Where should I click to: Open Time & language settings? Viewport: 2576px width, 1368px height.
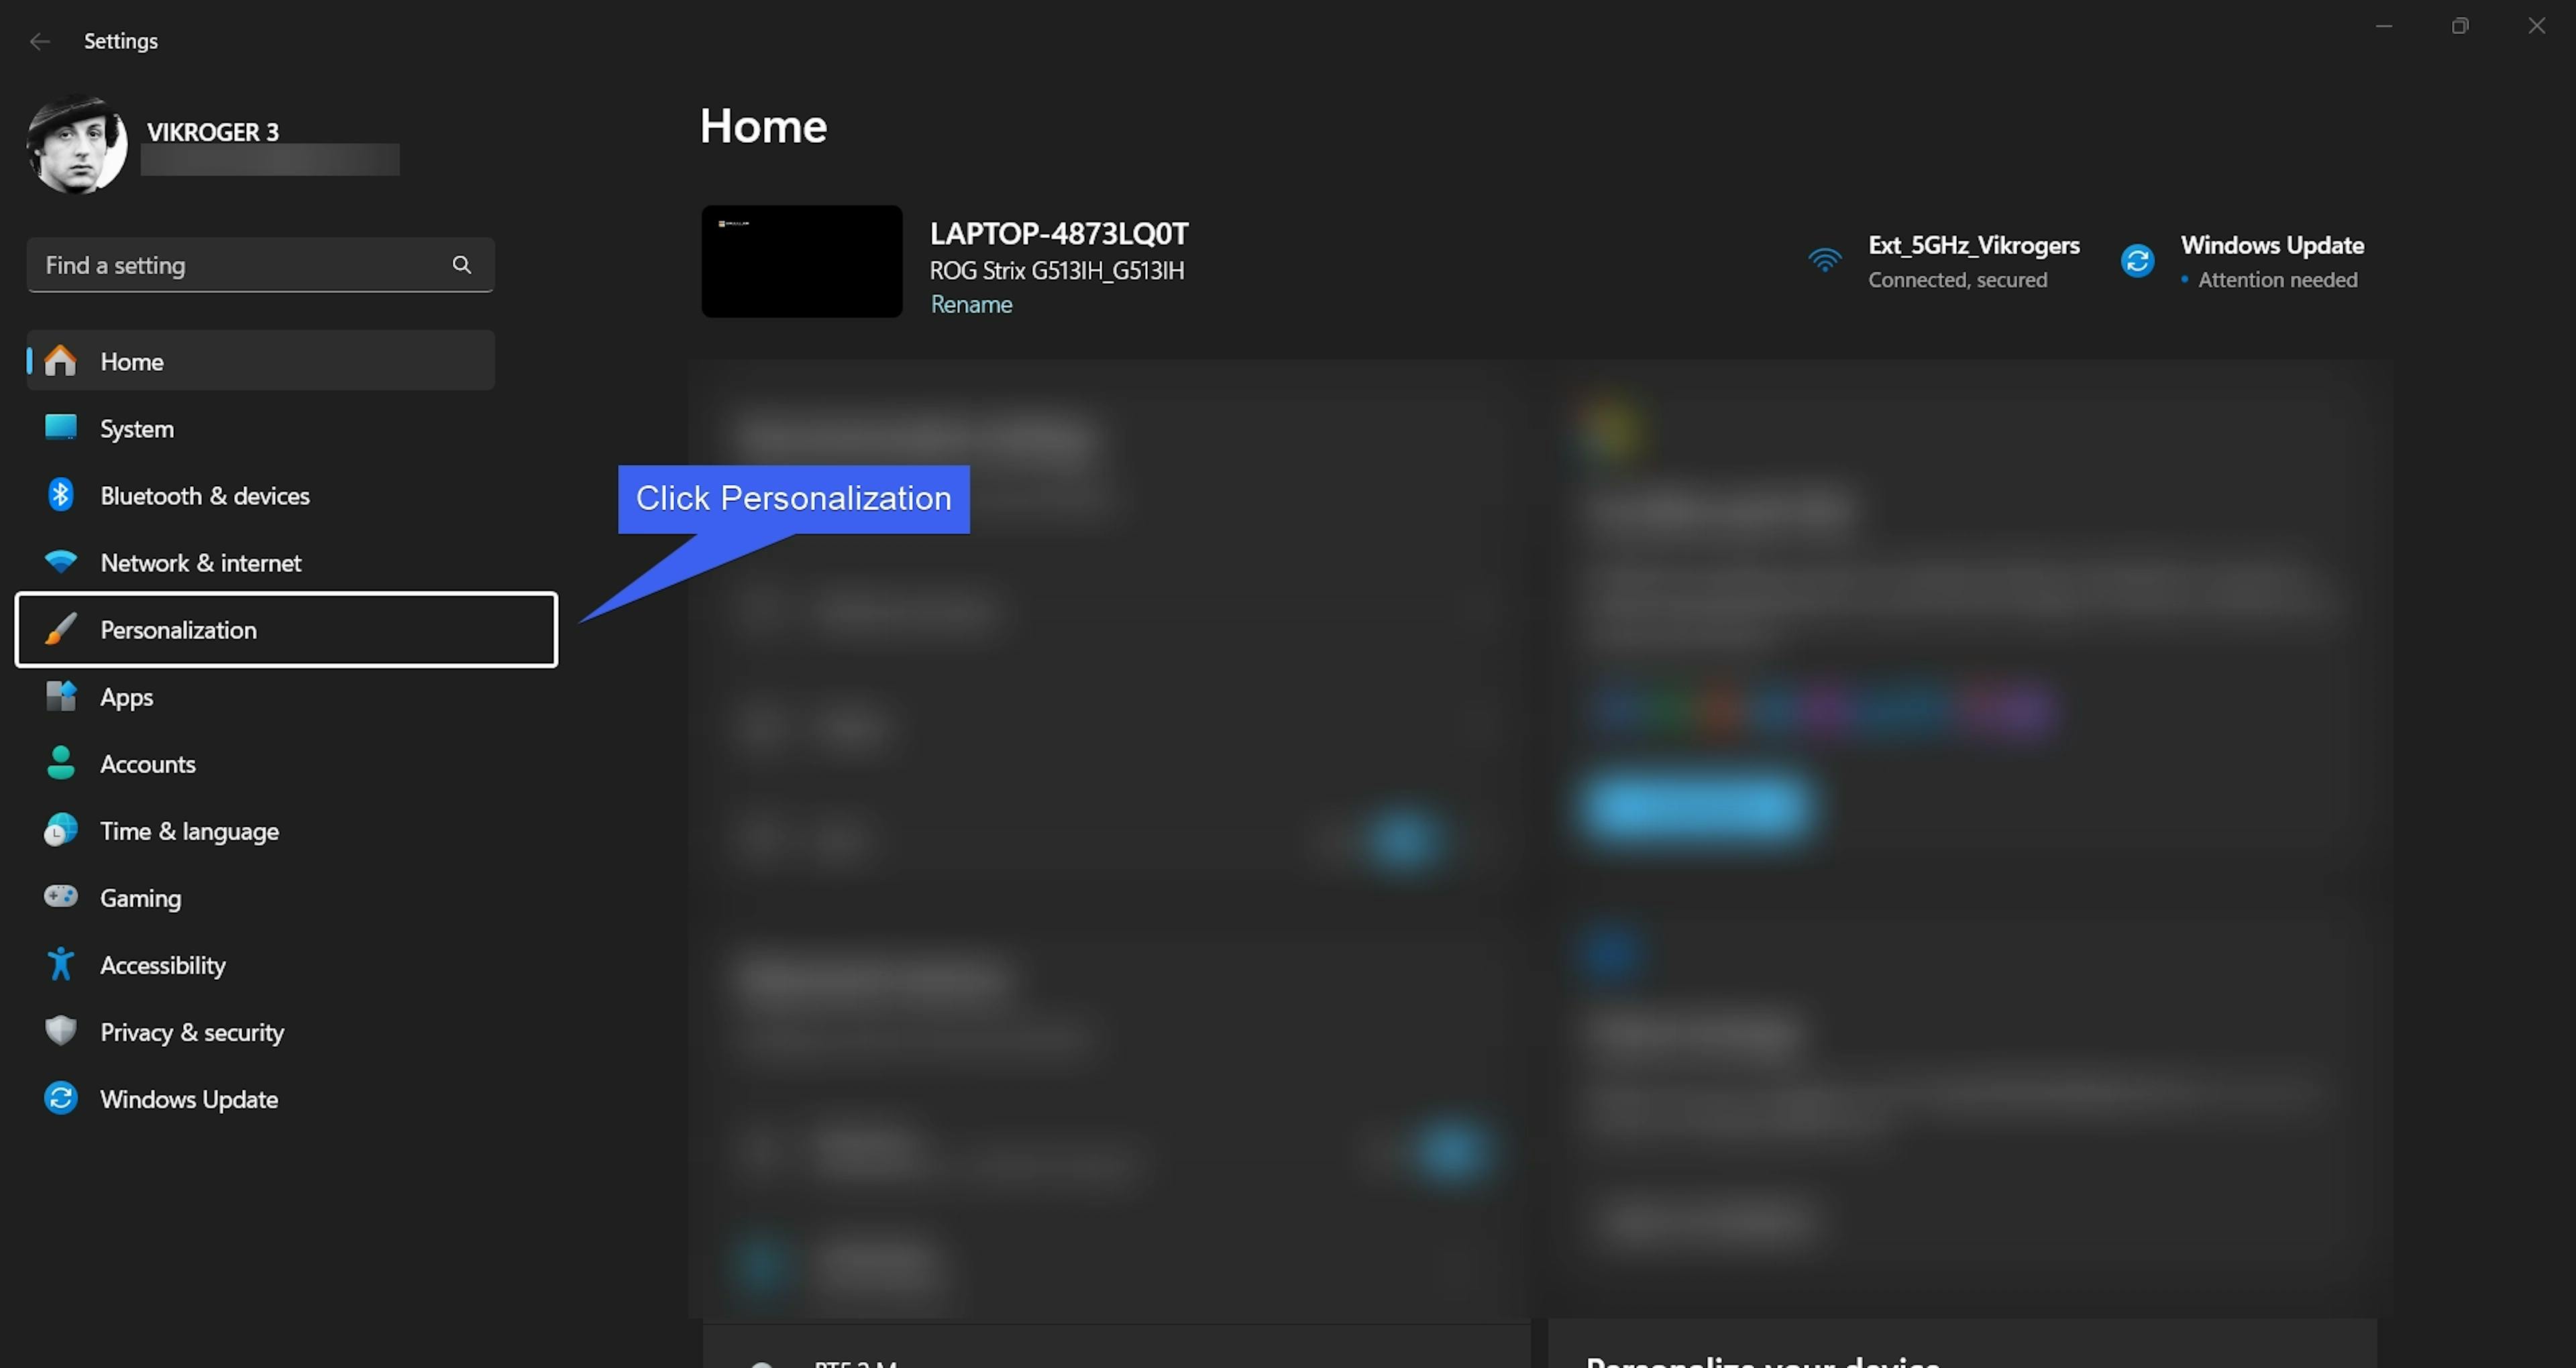(x=189, y=831)
